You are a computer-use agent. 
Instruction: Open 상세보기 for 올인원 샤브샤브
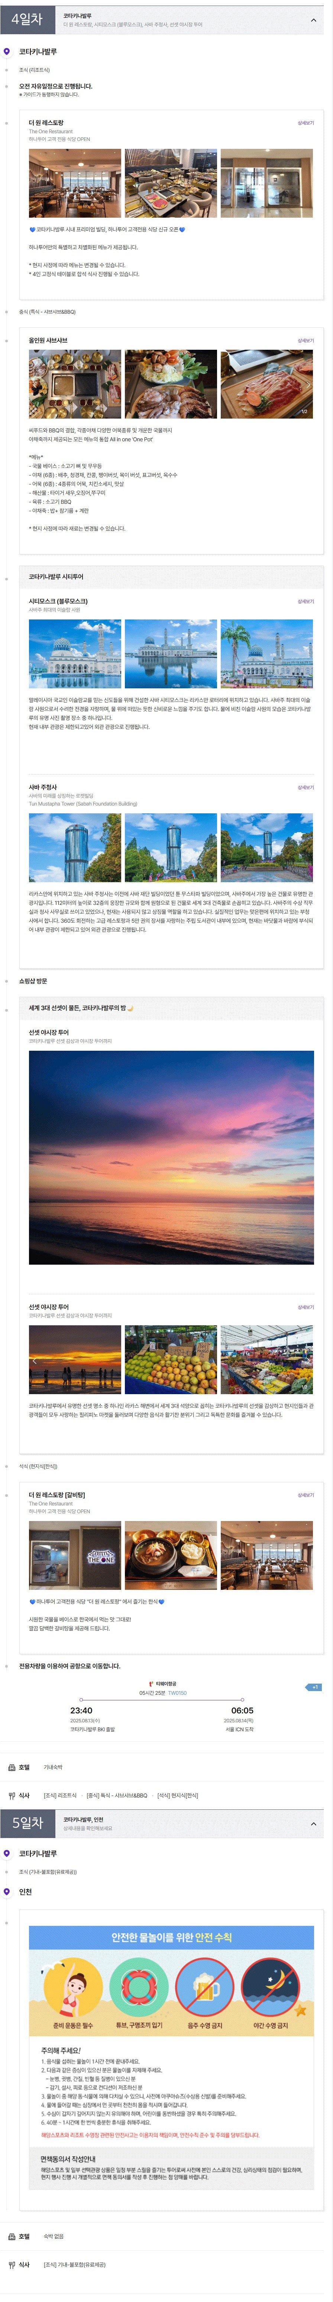(305, 340)
